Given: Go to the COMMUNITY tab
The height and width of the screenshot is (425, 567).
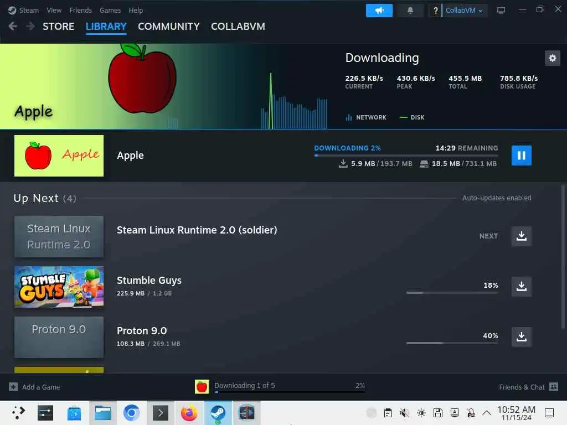Looking at the screenshot, I should coord(168,27).
